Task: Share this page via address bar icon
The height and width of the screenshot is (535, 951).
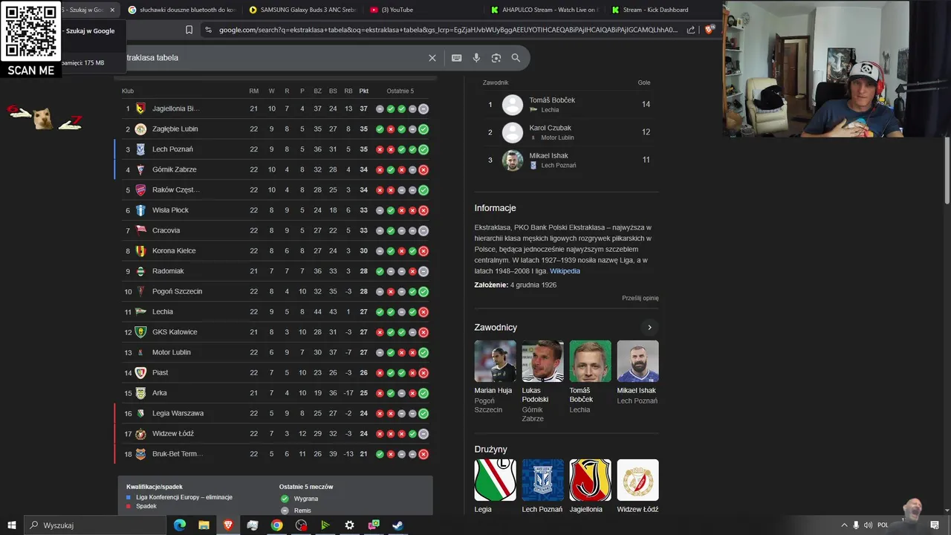Action: [691, 30]
